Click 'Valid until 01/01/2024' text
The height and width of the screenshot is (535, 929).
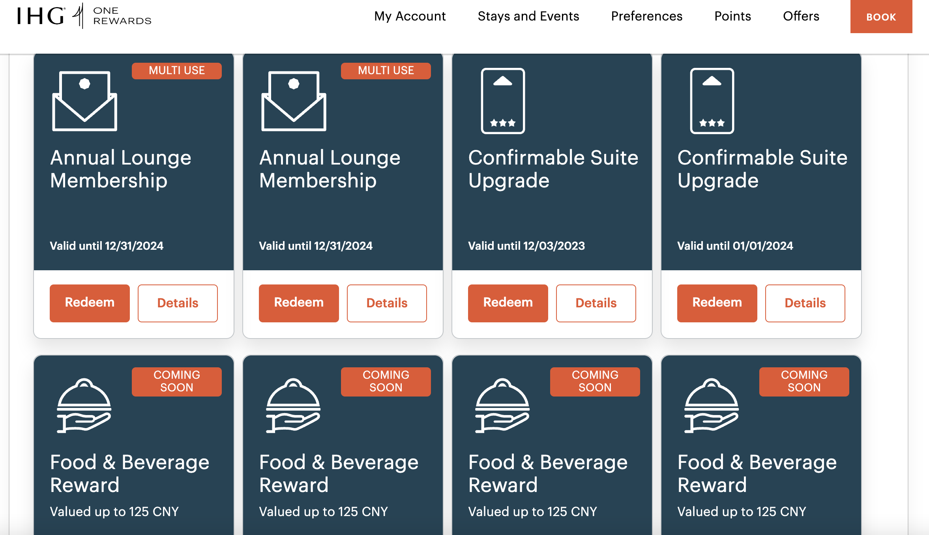coord(735,246)
